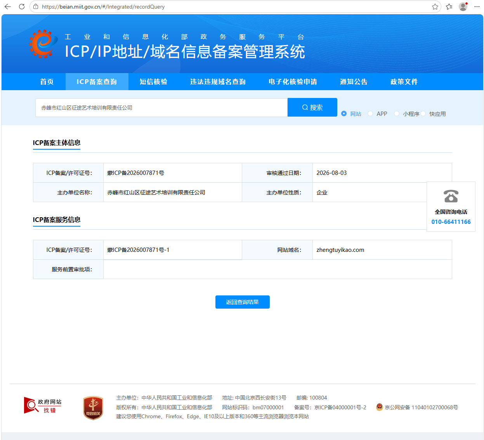Click the 京公网安备 11040102700068号 link

pyautogui.click(x=422, y=407)
